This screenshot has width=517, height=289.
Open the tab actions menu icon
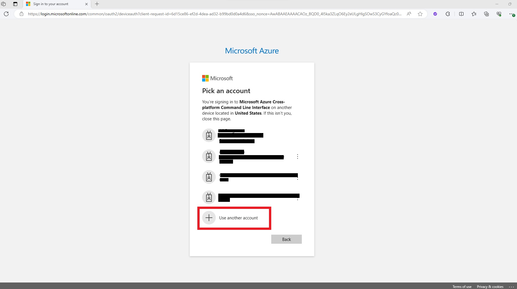point(15,4)
